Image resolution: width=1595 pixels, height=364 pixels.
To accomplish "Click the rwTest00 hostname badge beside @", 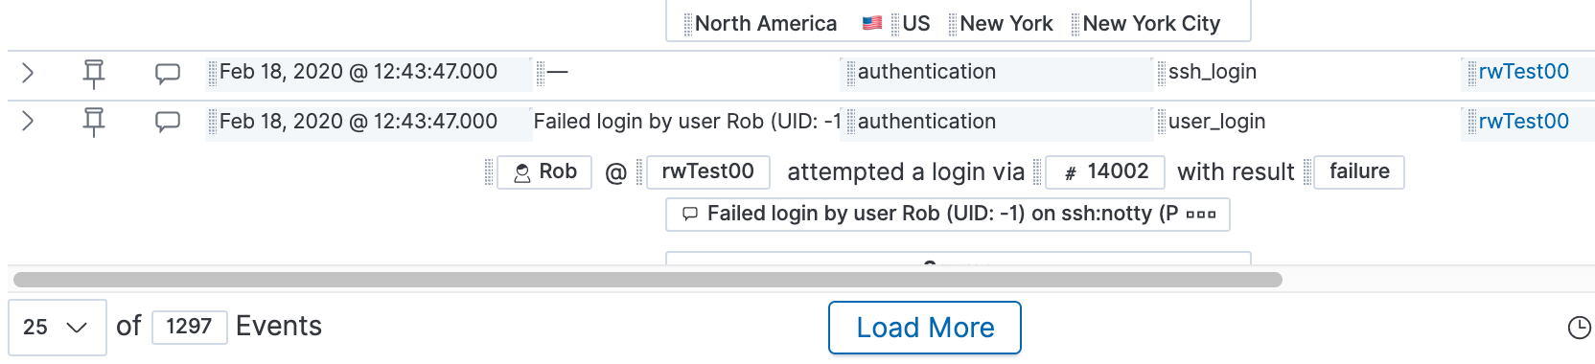I will coord(707,172).
